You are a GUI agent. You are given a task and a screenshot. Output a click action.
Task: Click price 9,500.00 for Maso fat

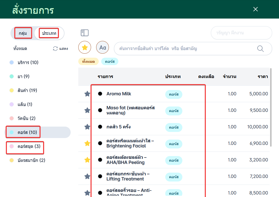(x=259, y=110)
